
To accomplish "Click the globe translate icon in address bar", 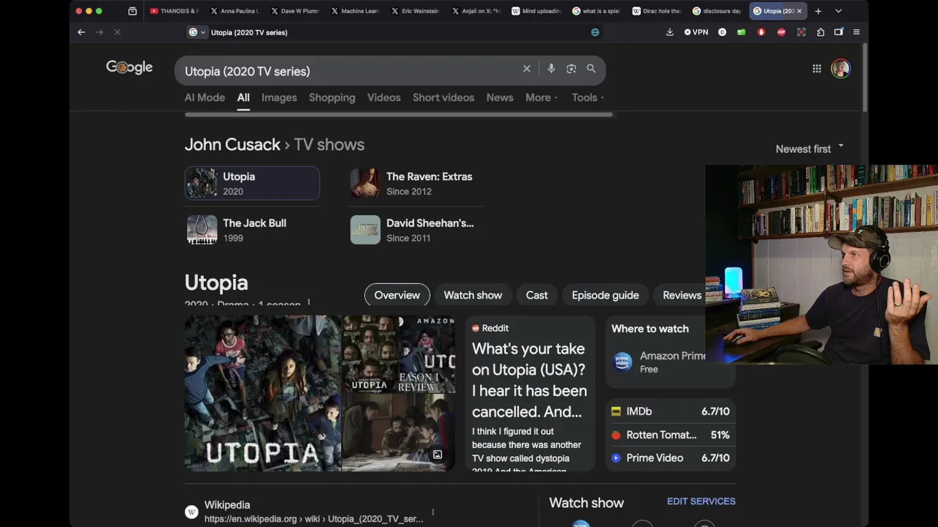I will (595, 32).
